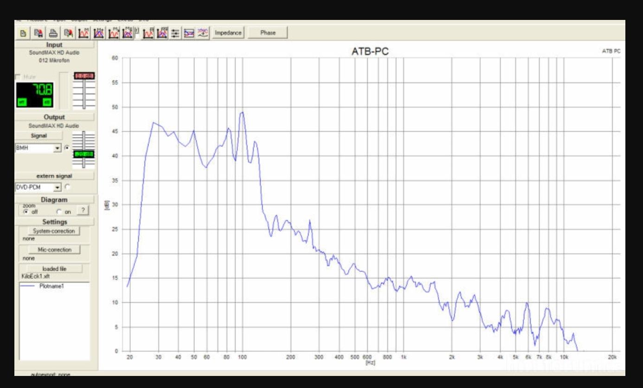This screenshot has height=388, width=643.
Task: Click the overlaid-curves icon directly left of the [r] box
Action: 127,33
